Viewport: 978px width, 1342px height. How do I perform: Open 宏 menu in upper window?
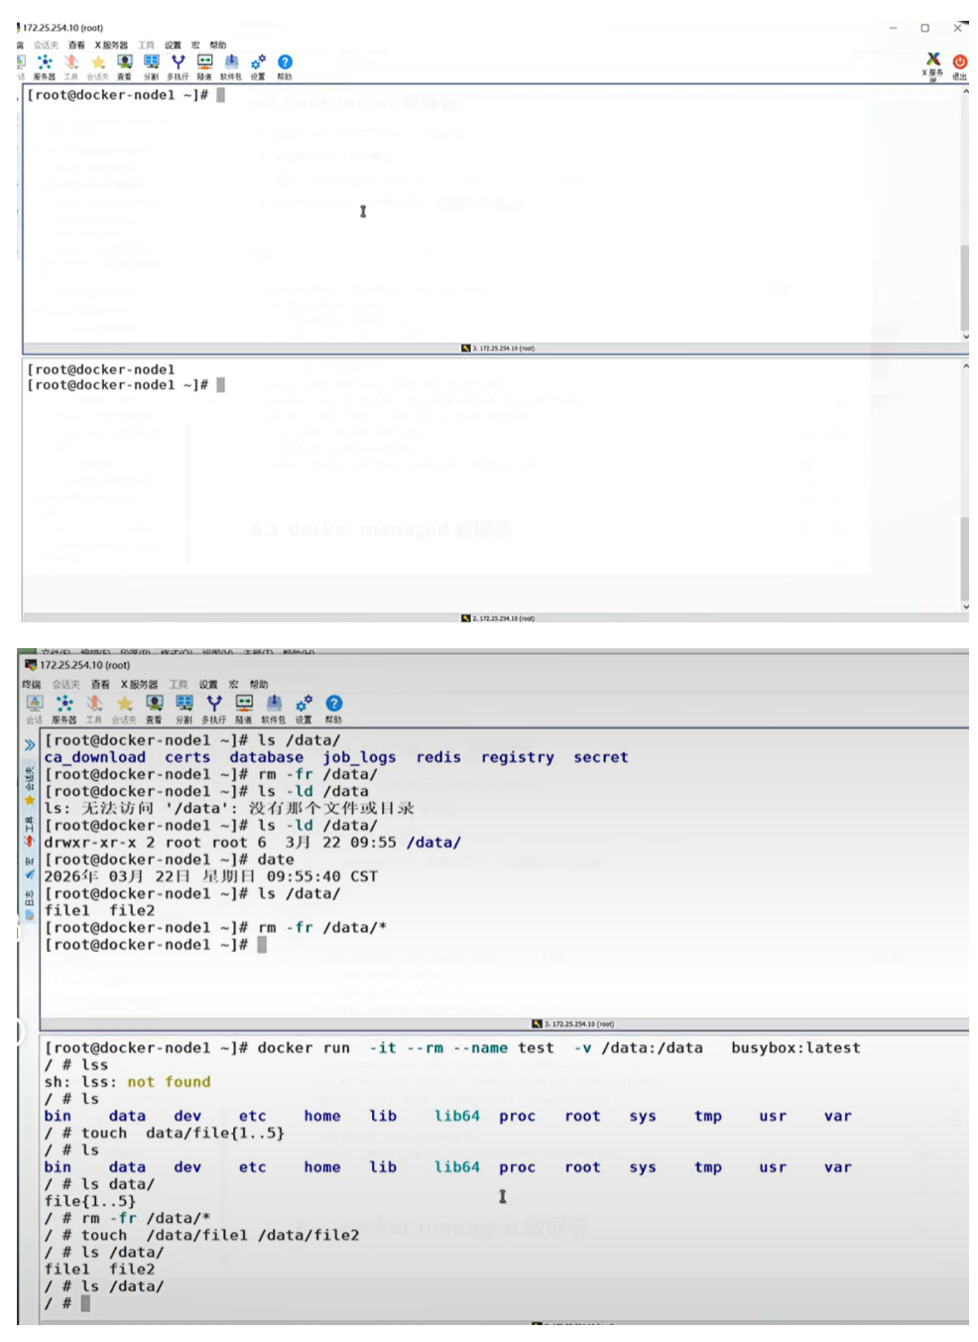click(x=195, y=45)
